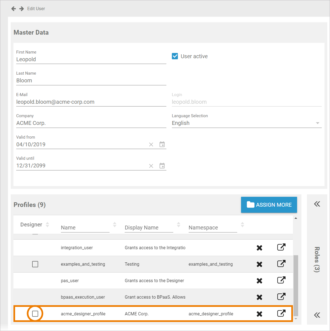Open the Valid from calendar picker
The height and width of the screenshot is (331, 330).
point(162,144)
